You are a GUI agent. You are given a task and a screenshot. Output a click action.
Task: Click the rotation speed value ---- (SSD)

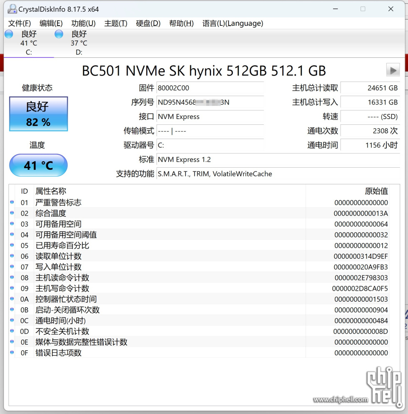tap(370, 117)
